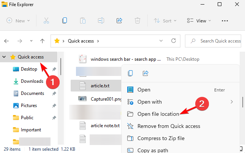This screenshot has height=153, width=245.
Task: Select the windows search bar file
Action: [x=126, y=59]
